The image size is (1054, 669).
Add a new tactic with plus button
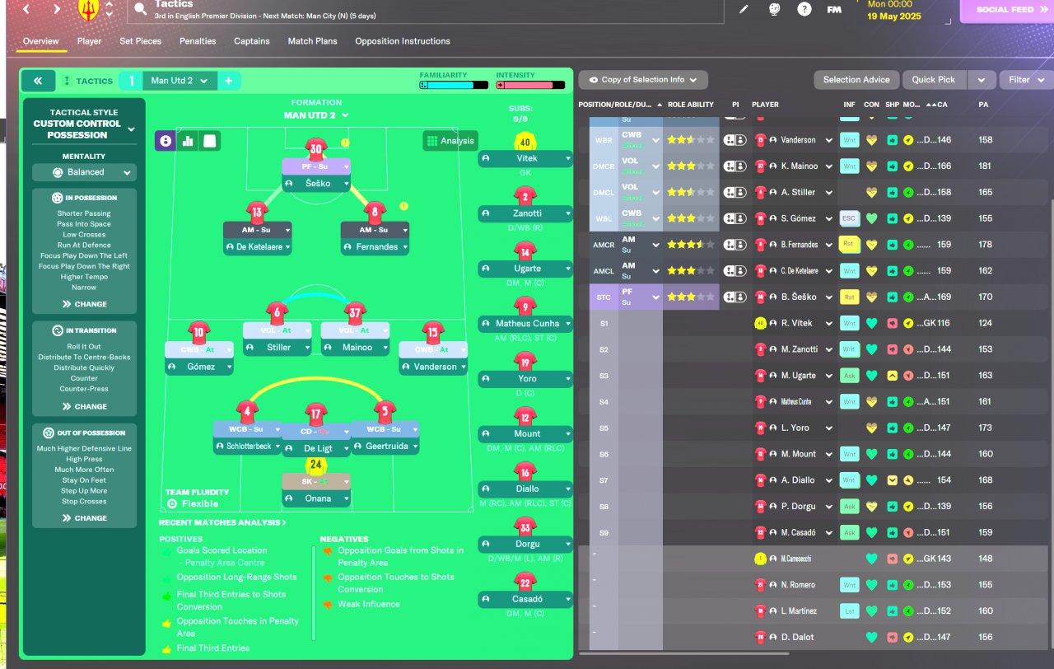coord(228,81)
